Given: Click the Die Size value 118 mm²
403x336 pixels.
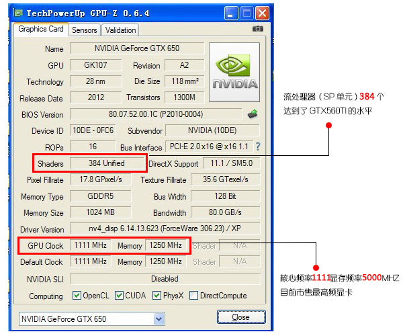Looking at the screenshot, I should 184,81.
